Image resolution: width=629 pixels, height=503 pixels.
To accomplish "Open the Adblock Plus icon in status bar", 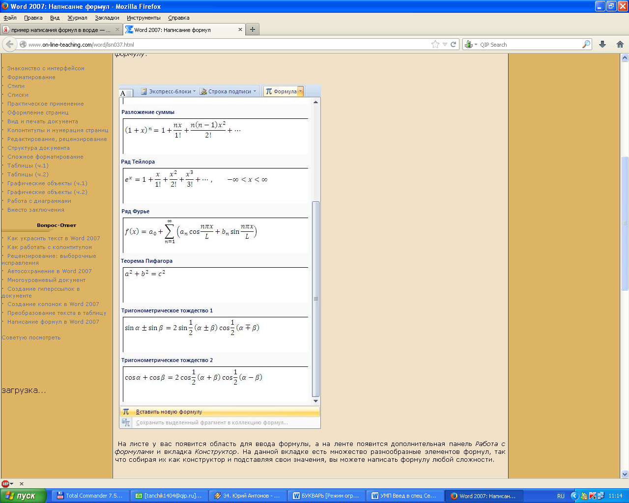I will 5,484.
